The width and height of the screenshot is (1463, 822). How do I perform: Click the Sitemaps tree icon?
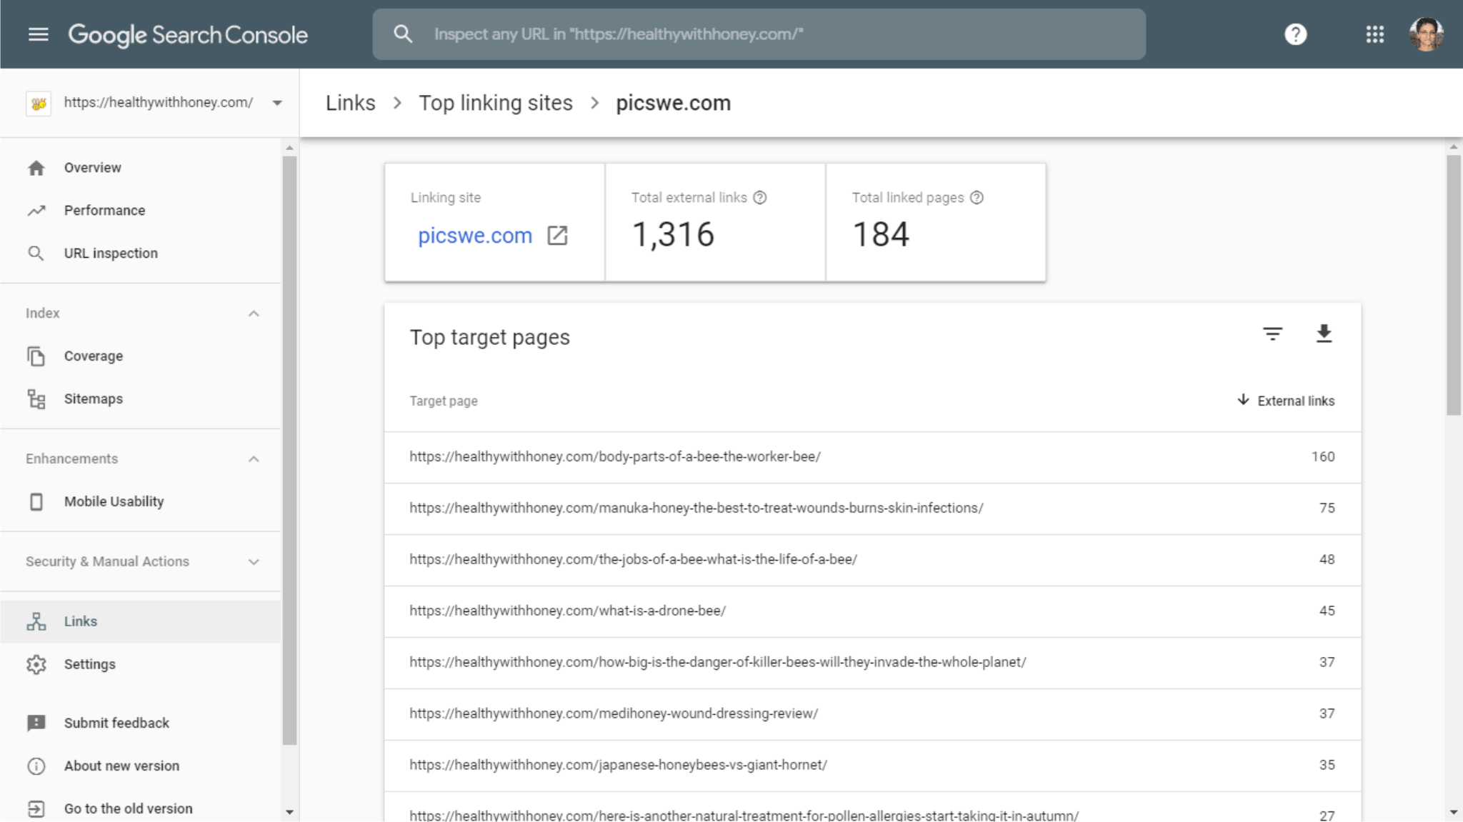pos(36,399)
